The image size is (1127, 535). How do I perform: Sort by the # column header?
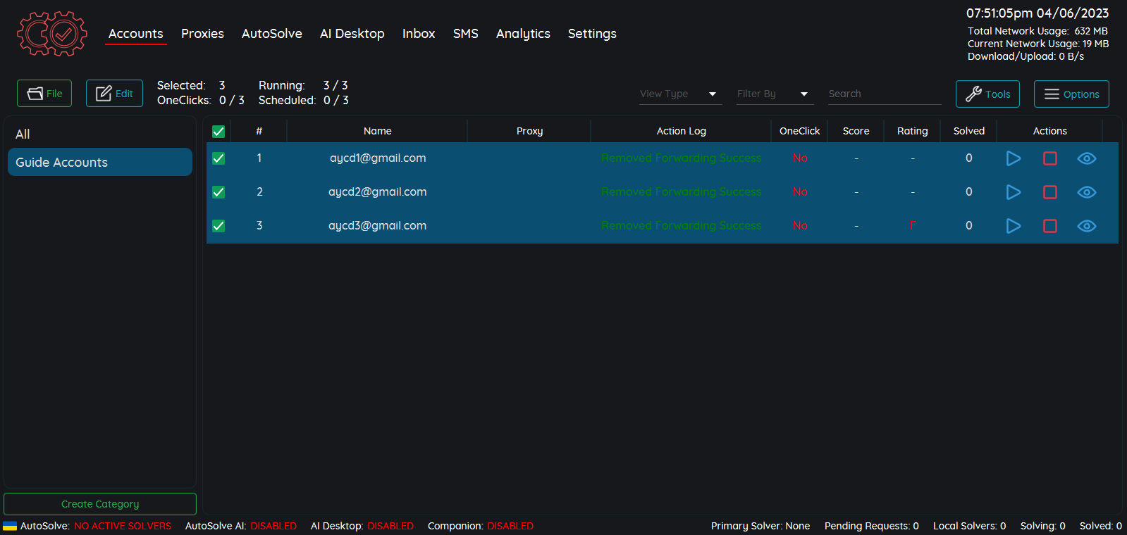point(259,131)
